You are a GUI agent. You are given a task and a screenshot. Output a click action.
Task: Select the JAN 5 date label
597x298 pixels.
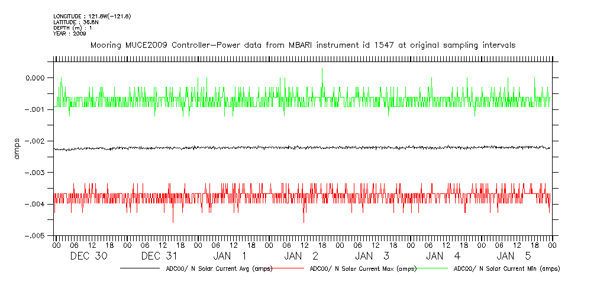(515, 256)
